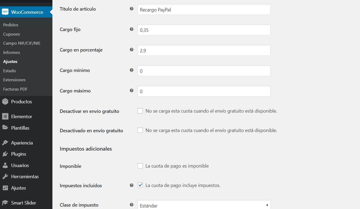Enable the Desactivar en envío gratuito checkbox
360x209 pixels.
(140, 111)
